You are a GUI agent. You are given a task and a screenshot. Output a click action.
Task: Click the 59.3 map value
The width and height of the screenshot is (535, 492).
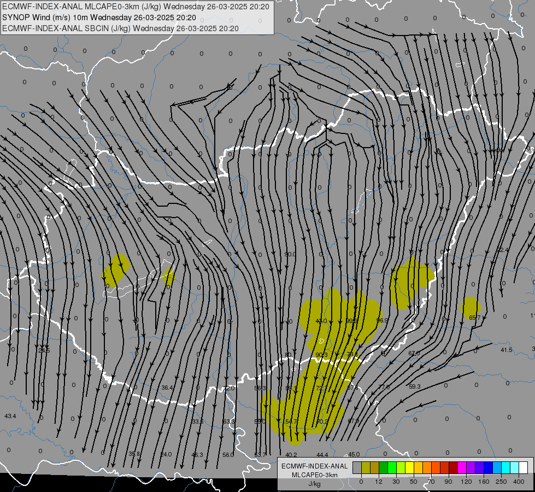(x=415, y=386)
